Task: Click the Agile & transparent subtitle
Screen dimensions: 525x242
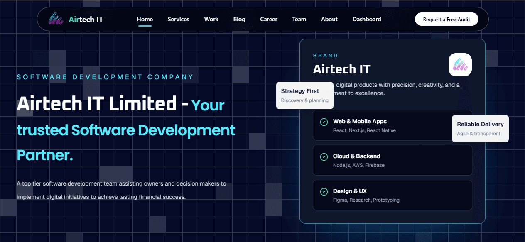Action: pos(478,134)
